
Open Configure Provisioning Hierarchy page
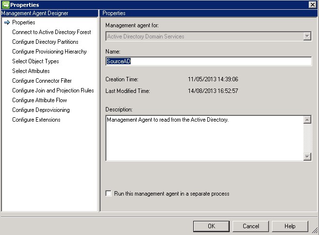pos(50,52)
